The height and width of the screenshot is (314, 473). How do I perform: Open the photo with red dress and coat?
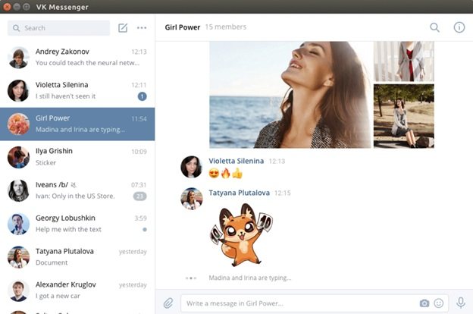point(404,61)
